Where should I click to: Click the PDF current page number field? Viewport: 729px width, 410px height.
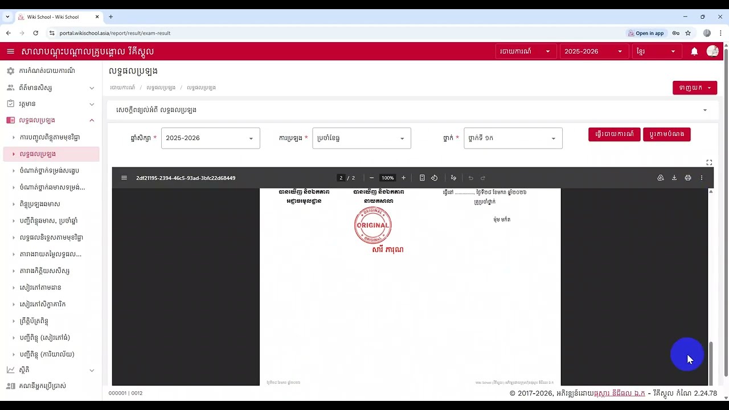point(341,178)
